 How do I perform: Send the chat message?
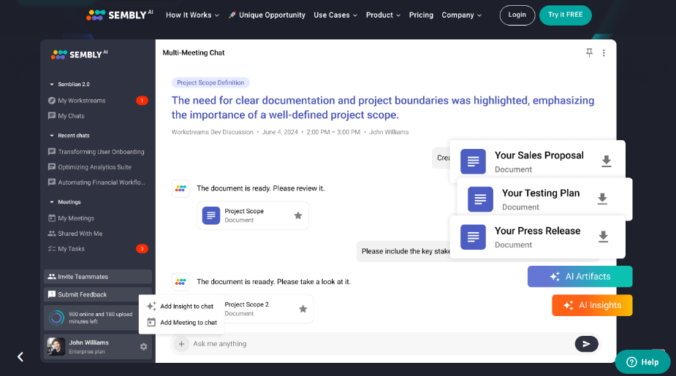586,344
